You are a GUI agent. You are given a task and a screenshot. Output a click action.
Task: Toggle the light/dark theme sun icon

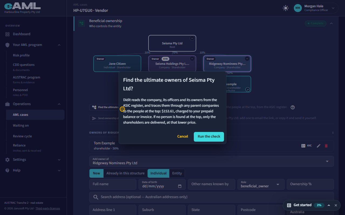(x=285, y=8)
